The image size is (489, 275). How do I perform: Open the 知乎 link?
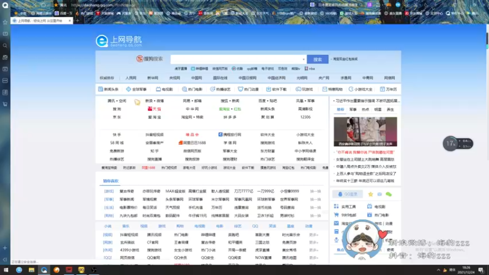coord(155,151)
